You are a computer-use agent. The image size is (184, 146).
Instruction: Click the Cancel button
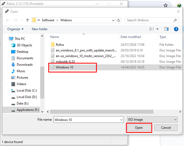(166, 128)
